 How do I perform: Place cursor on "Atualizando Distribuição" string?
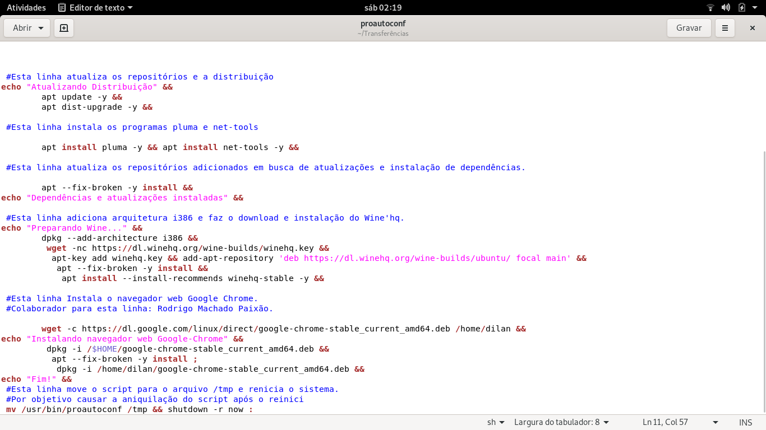(92, 87)
